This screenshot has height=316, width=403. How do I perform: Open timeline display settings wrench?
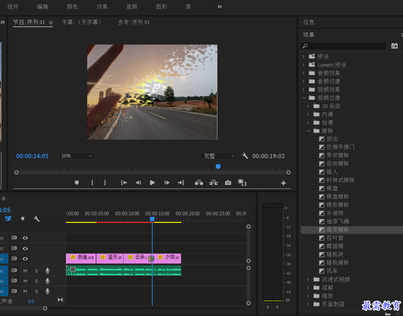point(37,219)
